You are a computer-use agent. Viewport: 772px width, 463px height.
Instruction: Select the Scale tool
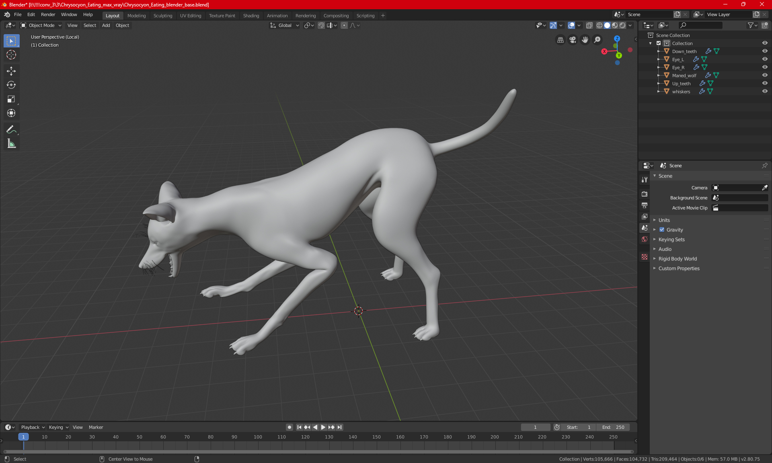[x=11, y=99]
